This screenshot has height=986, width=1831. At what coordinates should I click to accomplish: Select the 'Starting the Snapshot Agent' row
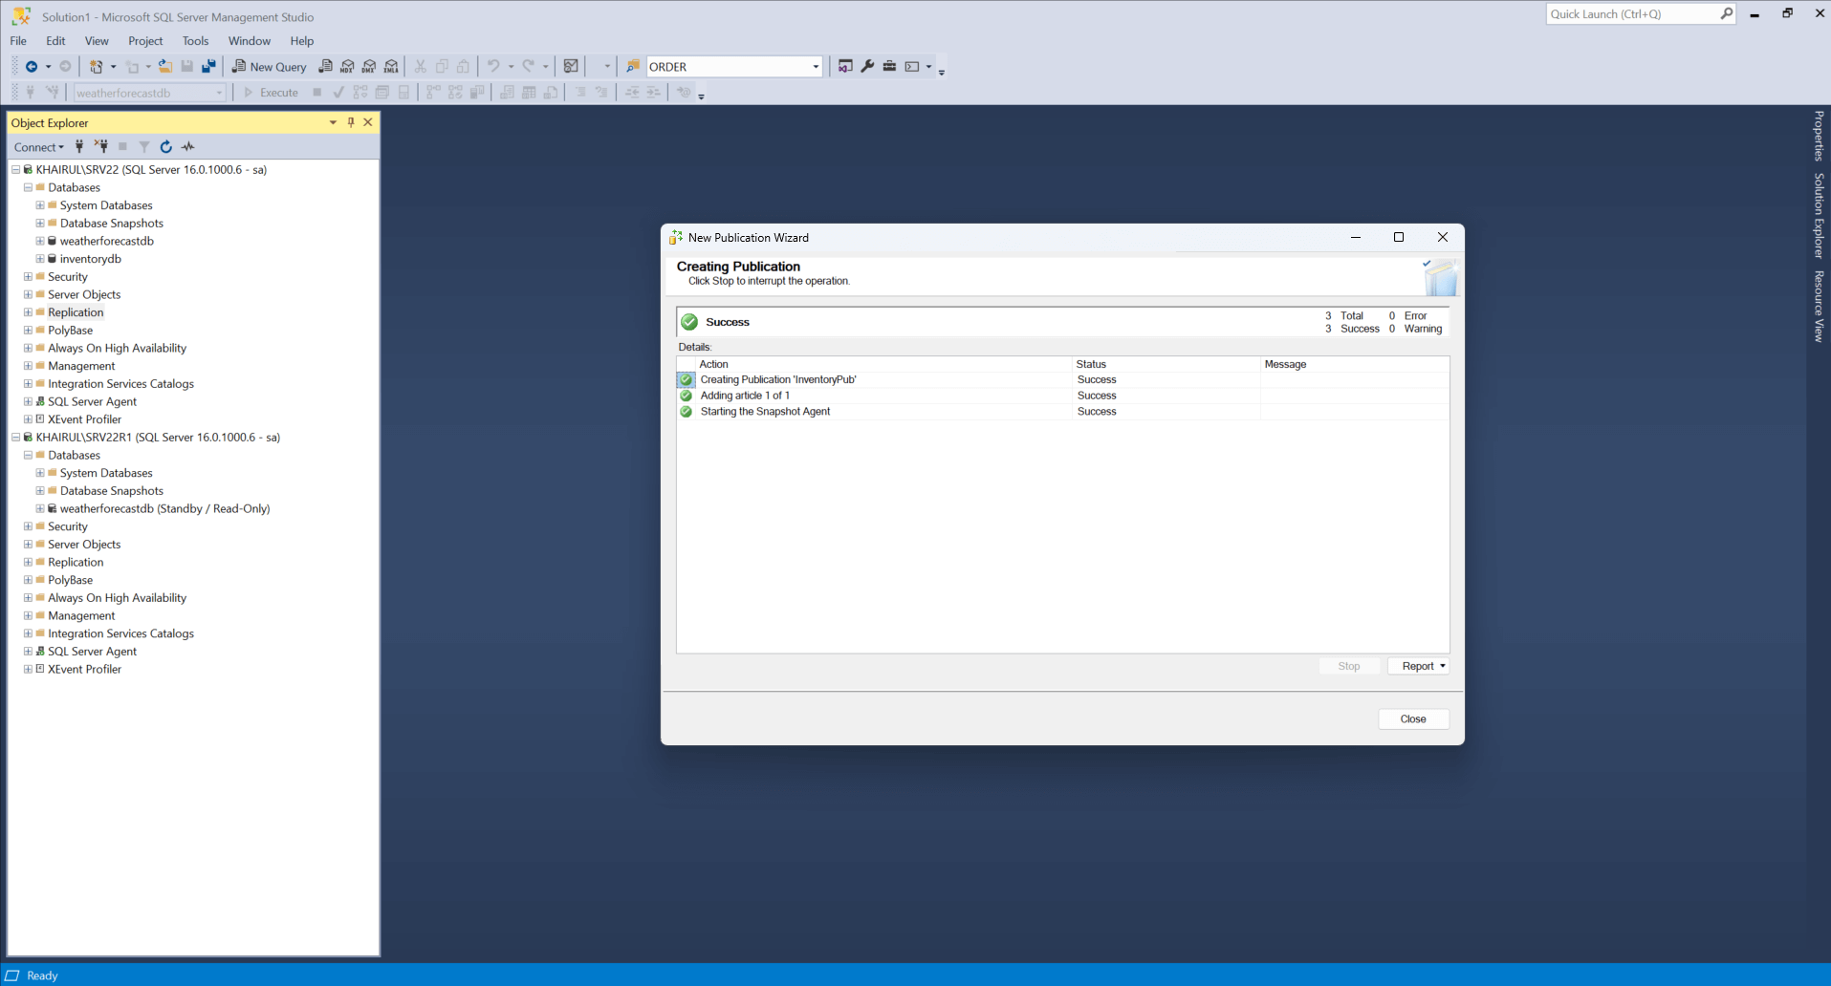pyautogui.click(x=765, y=412)
